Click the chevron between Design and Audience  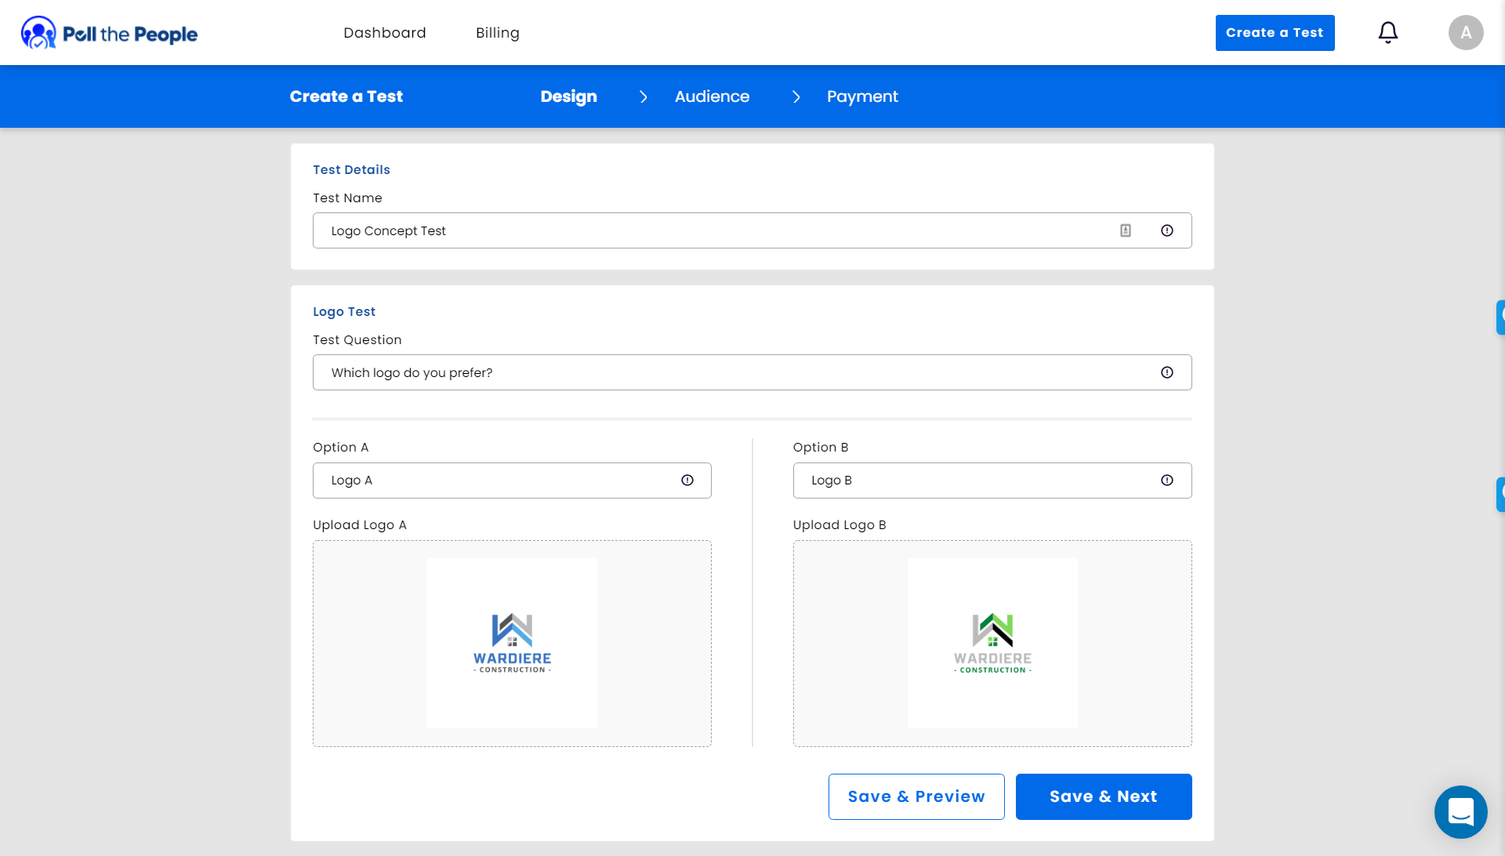(643, 96)
